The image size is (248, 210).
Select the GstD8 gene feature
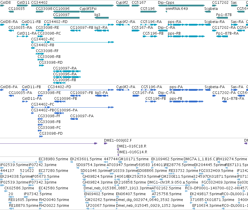point(2,6)
